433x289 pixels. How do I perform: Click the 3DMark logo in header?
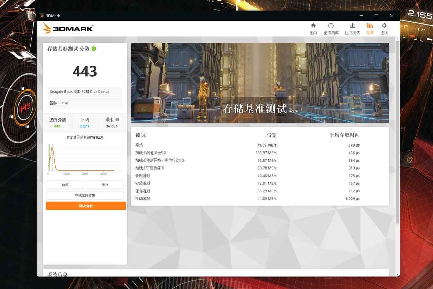pyautogui.click(x=67, y=28)
